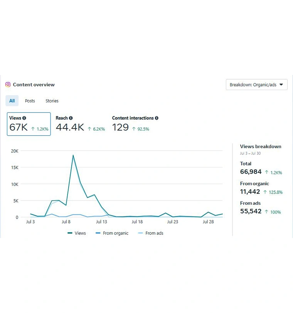293x313 pixels.
Task: Click the Content interactions info icon
Action: [x=157, y=118]
